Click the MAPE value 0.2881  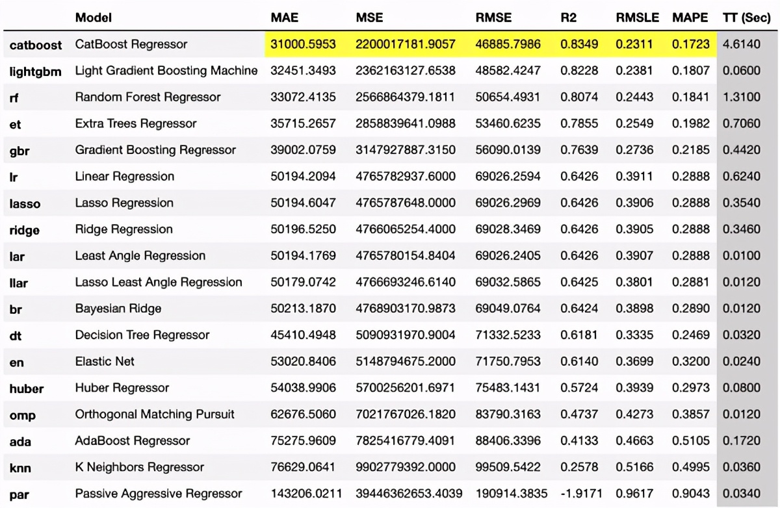point(690,282)
